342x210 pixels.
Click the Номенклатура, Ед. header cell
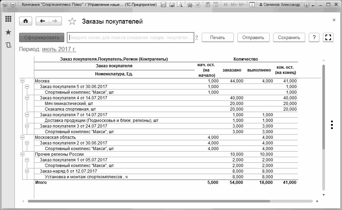pos(114,74)
